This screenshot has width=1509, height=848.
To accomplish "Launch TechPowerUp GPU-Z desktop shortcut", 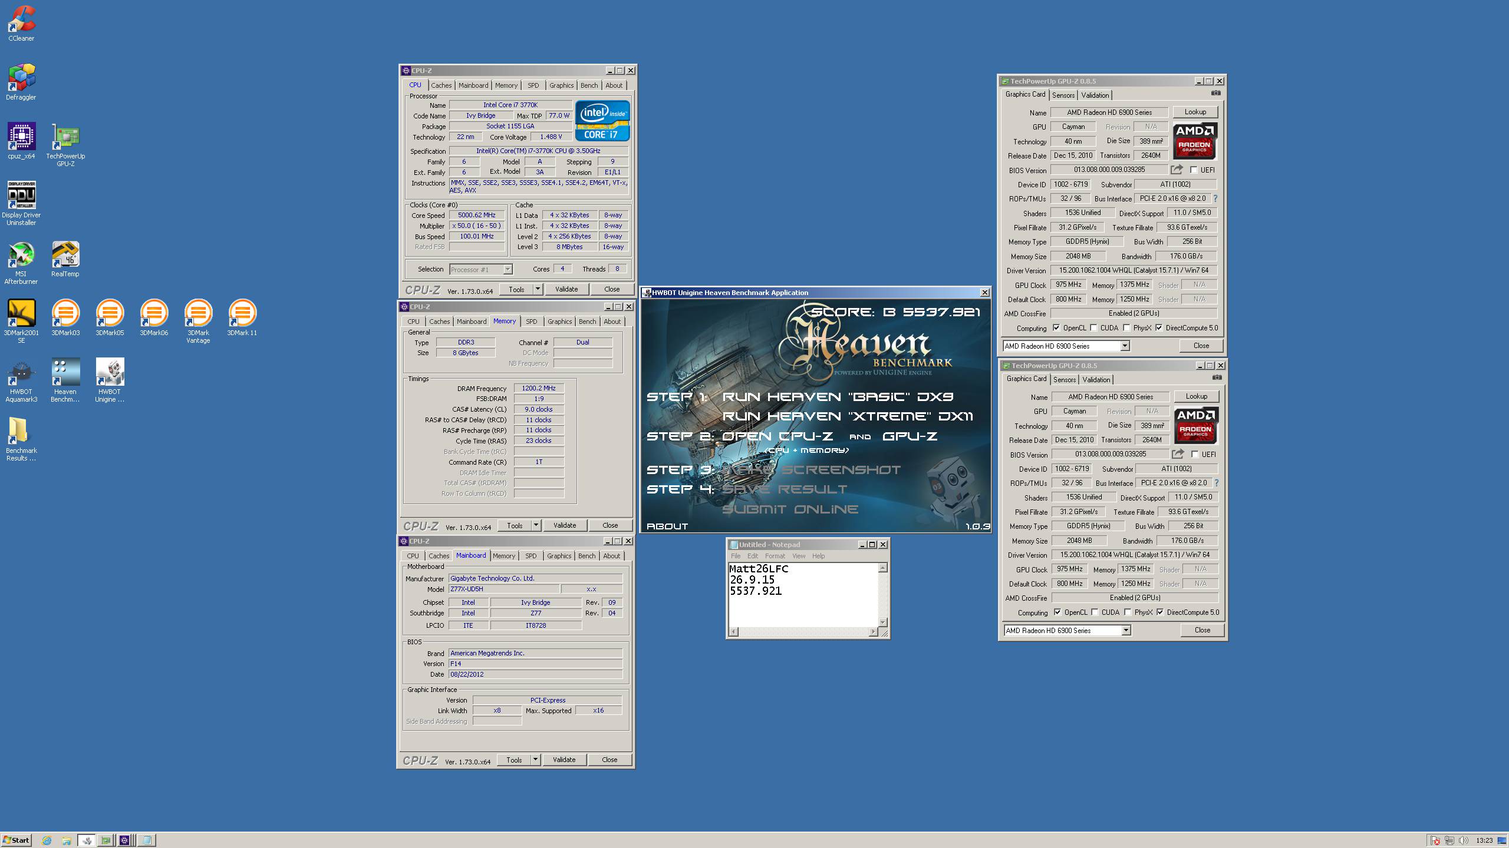I will point(65,145).
